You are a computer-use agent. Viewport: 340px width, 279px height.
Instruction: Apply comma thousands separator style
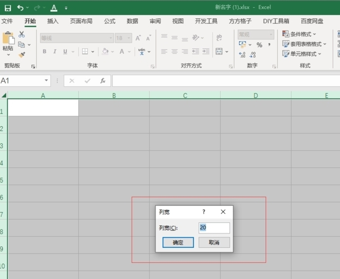pos(269,44)
